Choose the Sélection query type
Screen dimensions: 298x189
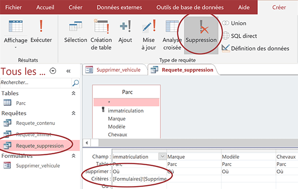[75, 31]
